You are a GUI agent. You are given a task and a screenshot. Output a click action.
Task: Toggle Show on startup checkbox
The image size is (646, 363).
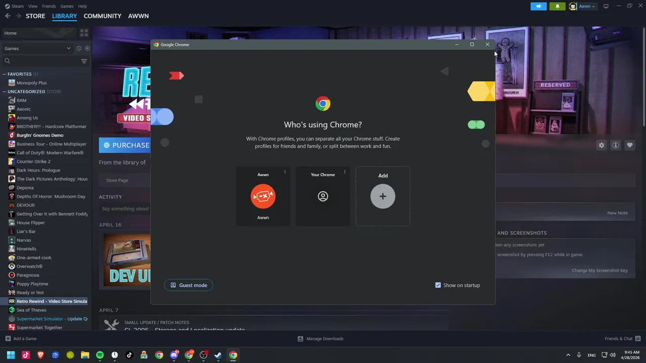pos(438,285)
